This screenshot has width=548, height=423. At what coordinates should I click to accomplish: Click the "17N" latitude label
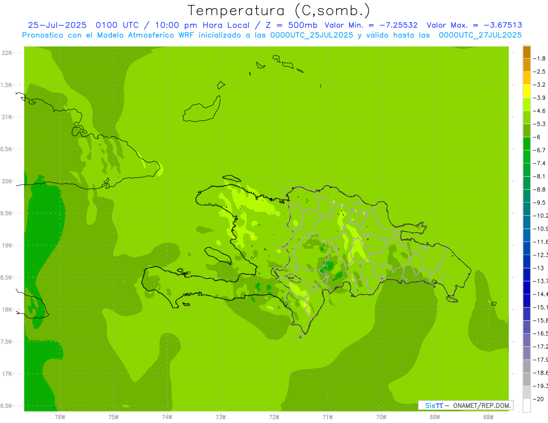pyautogui.click(x=7, y=374)
